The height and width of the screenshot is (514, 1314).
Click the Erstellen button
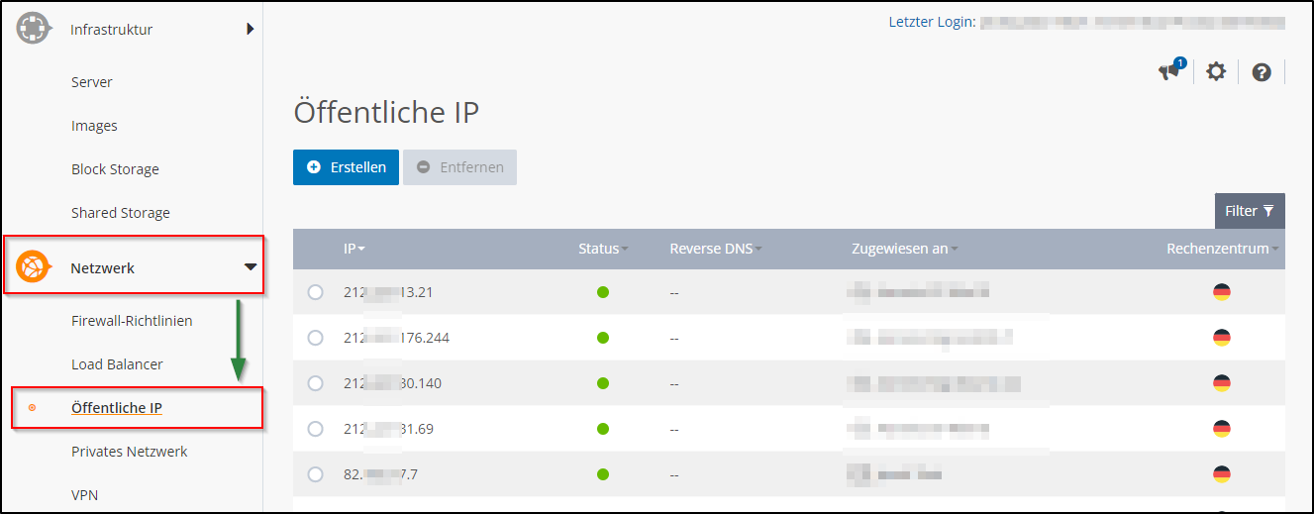tap(346, 167)
